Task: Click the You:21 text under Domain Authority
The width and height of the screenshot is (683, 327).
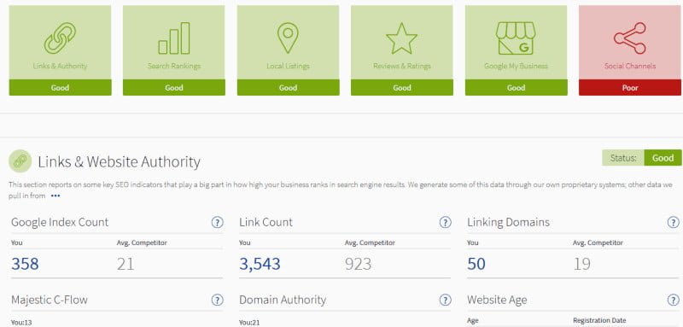Action: [249, 323]
